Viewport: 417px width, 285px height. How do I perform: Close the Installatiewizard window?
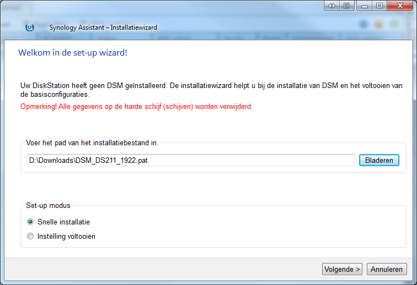(400, 6)
